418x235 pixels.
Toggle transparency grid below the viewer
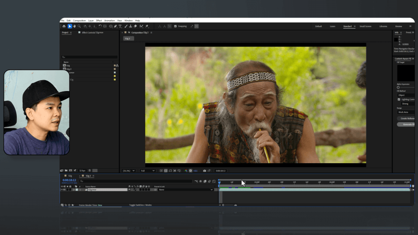coord(166,171)
